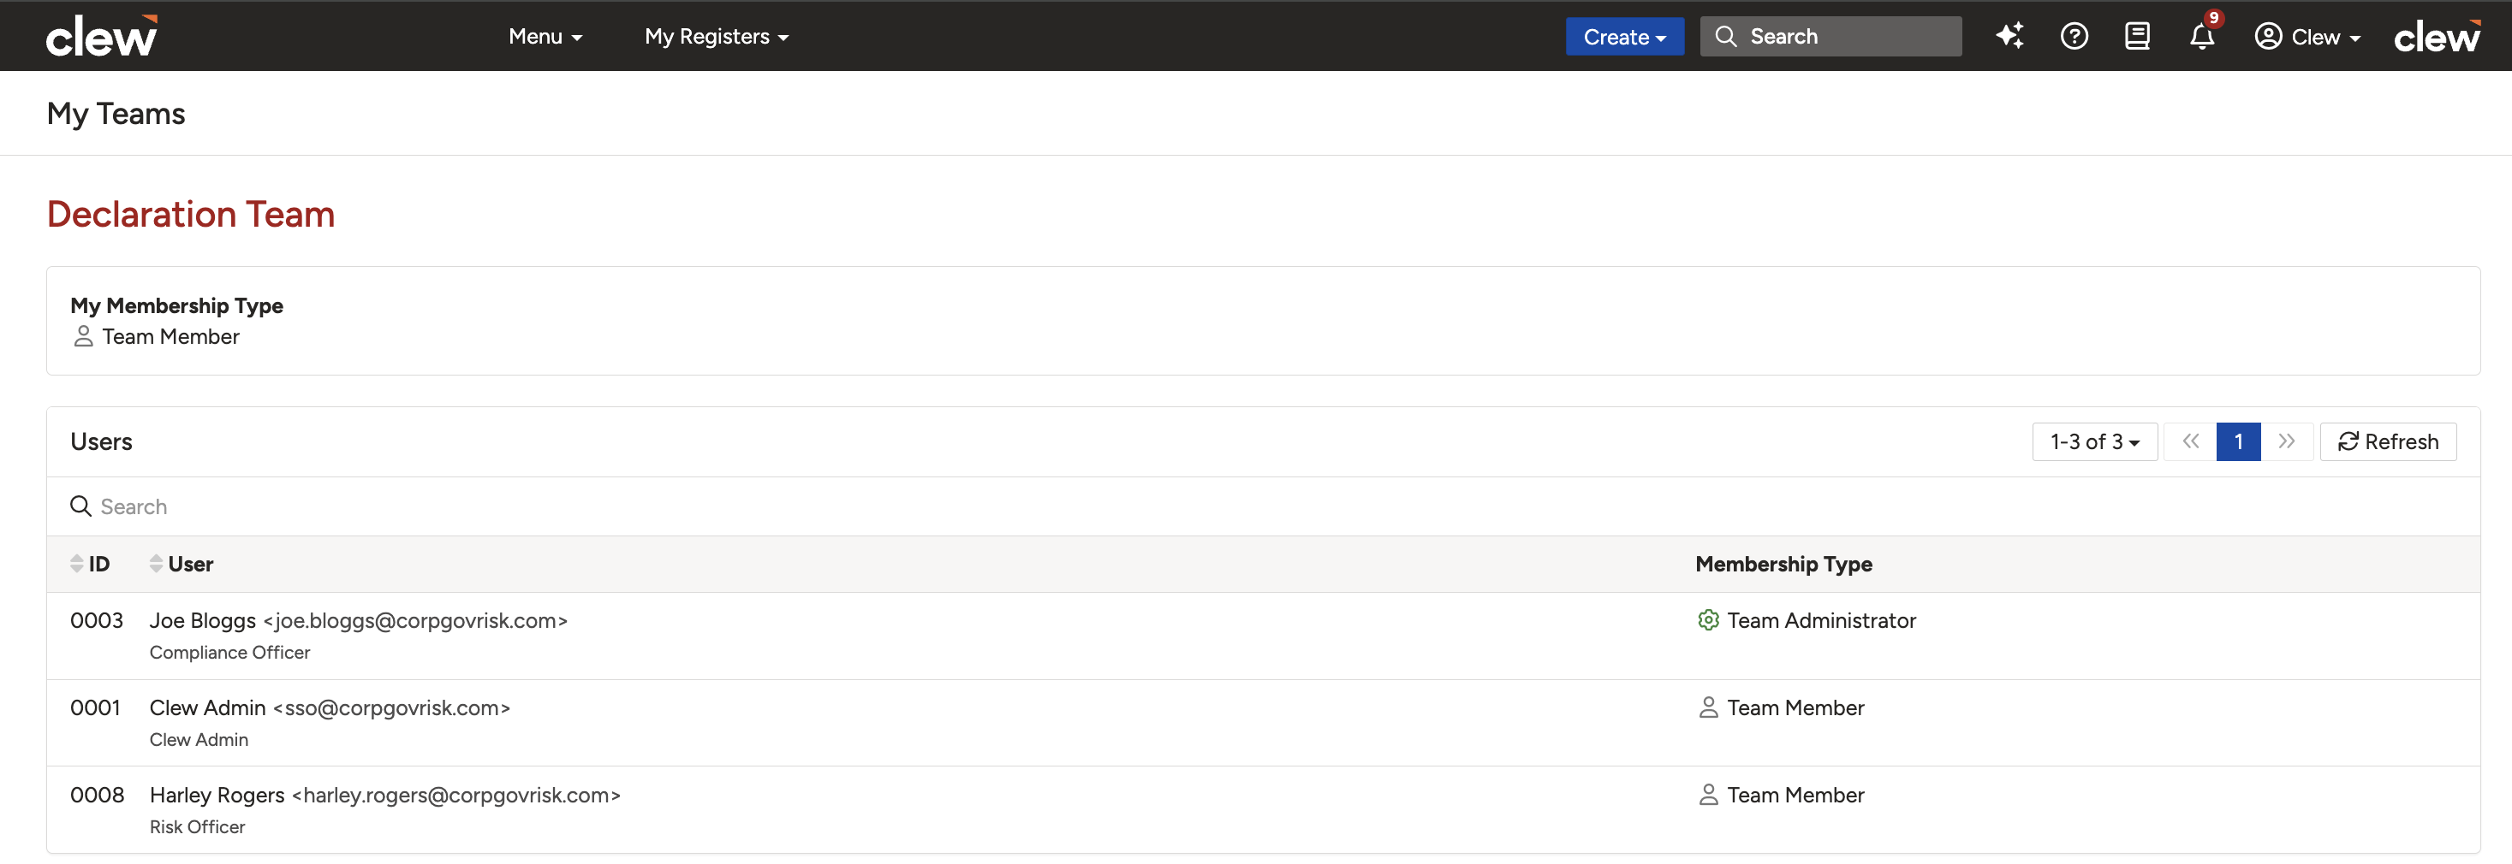Open the document library icon in the header
Screen dimensions: 2512x864
click(x=2138, y=36)
